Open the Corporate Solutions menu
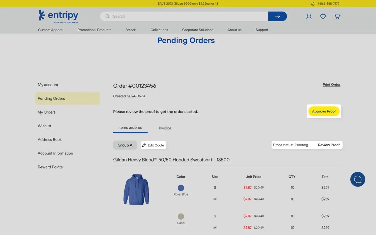Viewport: 376px width, 235px height. tap(198, 30)
